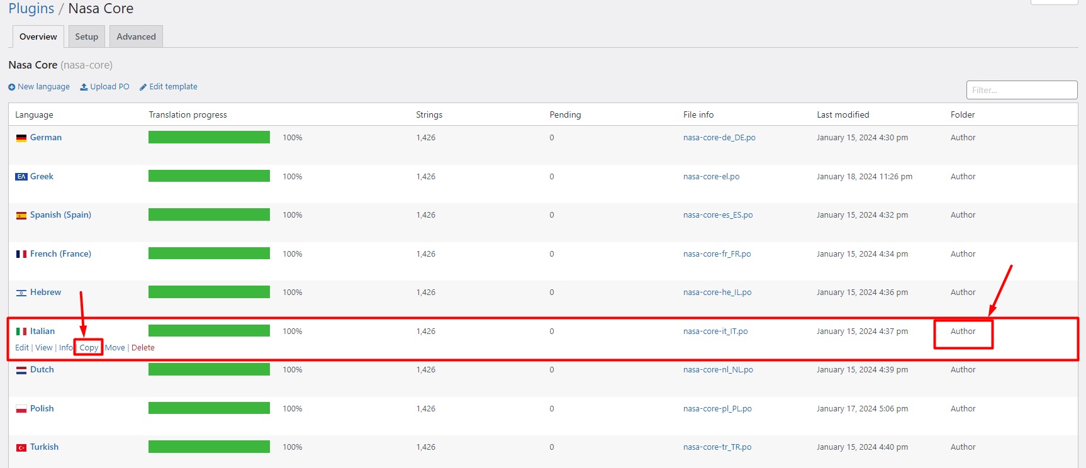Image resolution: width=1086 pixels, height=468 pixels.
Task: Click the Hebrew flag icon
Action: pyautogui.click(x=21, y=292)
